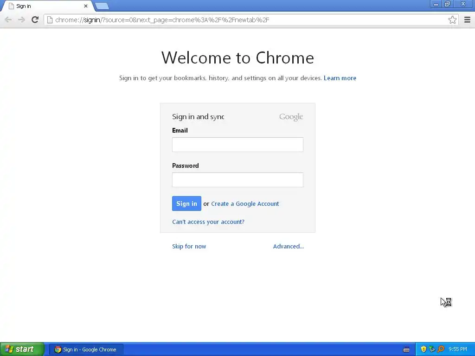Click the browser forward arrow
Image resolution: width=475 pixels, height=356 pixels.
(x=21, y=20)
